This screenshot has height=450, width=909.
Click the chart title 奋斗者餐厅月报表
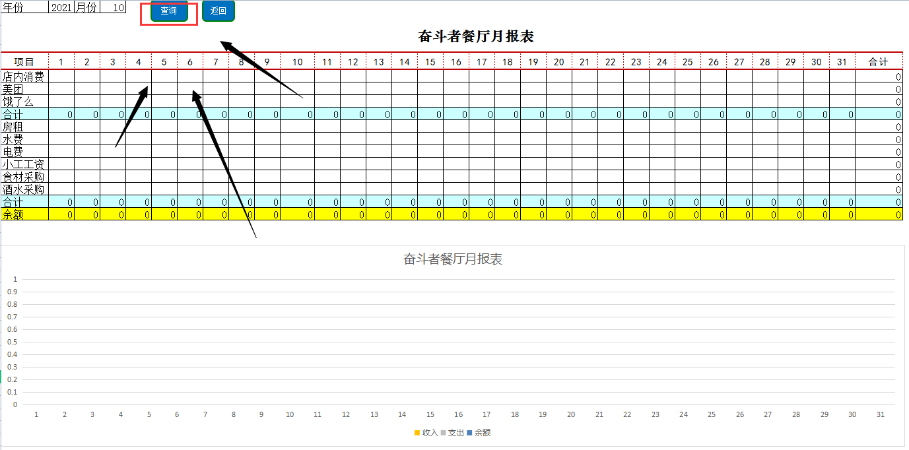[x=453, y=259]
